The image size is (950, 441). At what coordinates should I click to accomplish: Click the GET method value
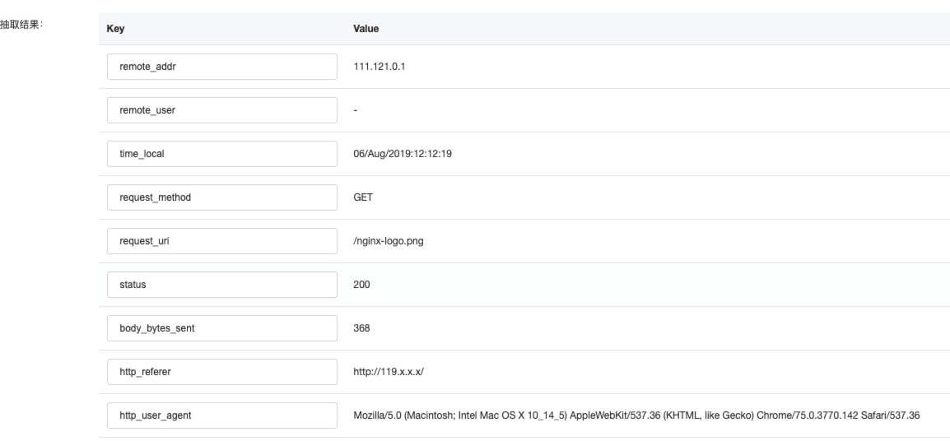tap(363, 197)
